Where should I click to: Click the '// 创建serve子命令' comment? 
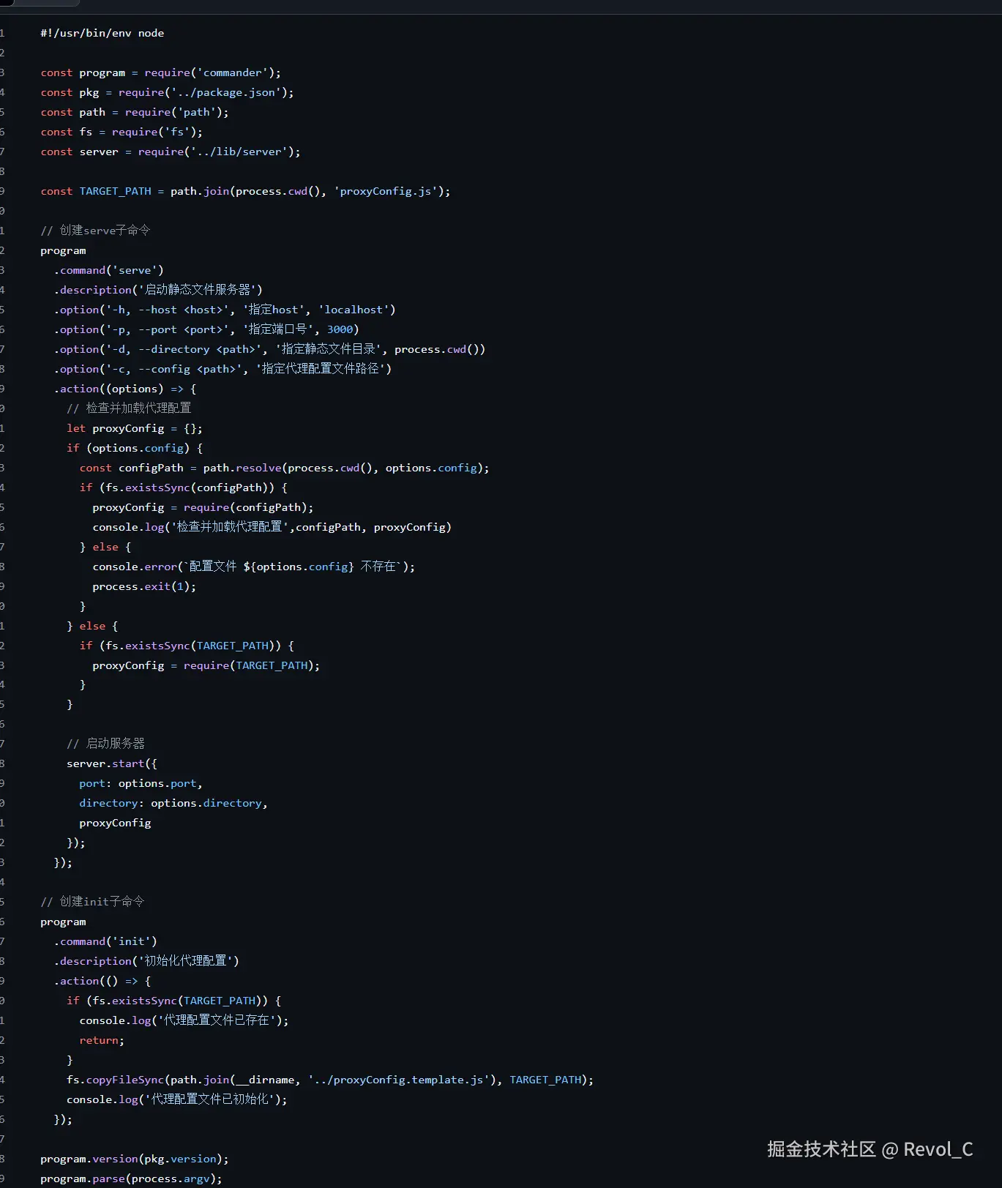(x=95, y=231)
